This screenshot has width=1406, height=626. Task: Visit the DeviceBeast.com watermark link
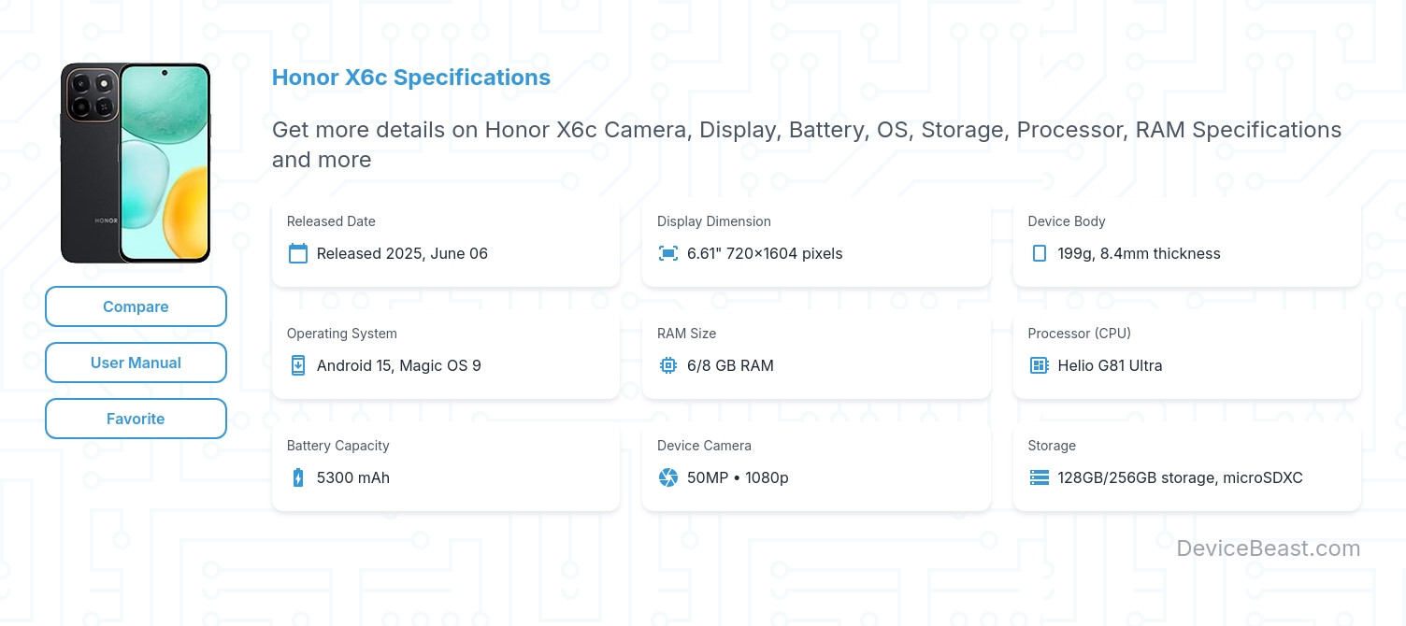(x=1268, y=548)
